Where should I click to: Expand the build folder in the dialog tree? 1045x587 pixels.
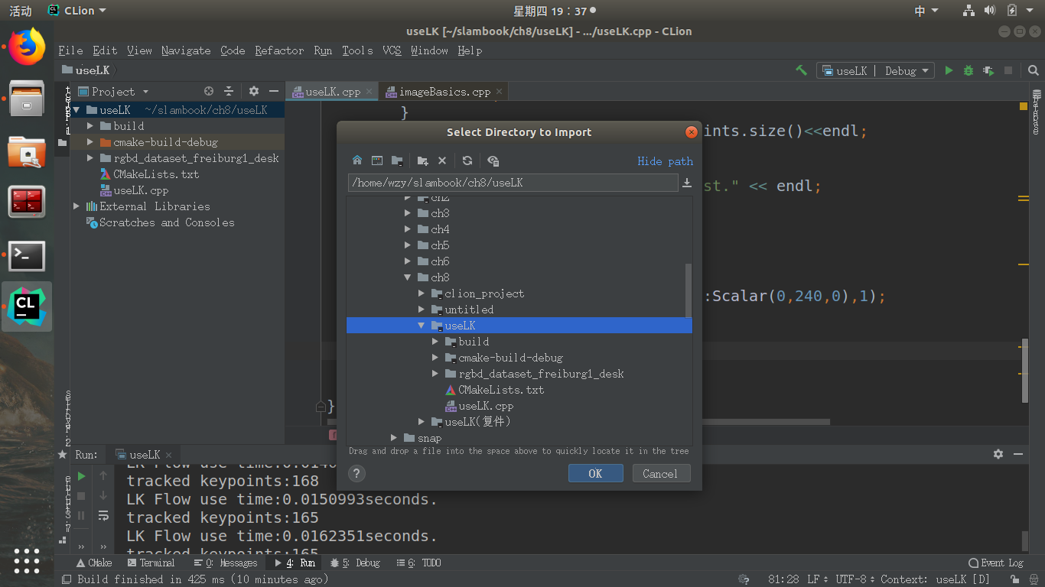point(435,342)
